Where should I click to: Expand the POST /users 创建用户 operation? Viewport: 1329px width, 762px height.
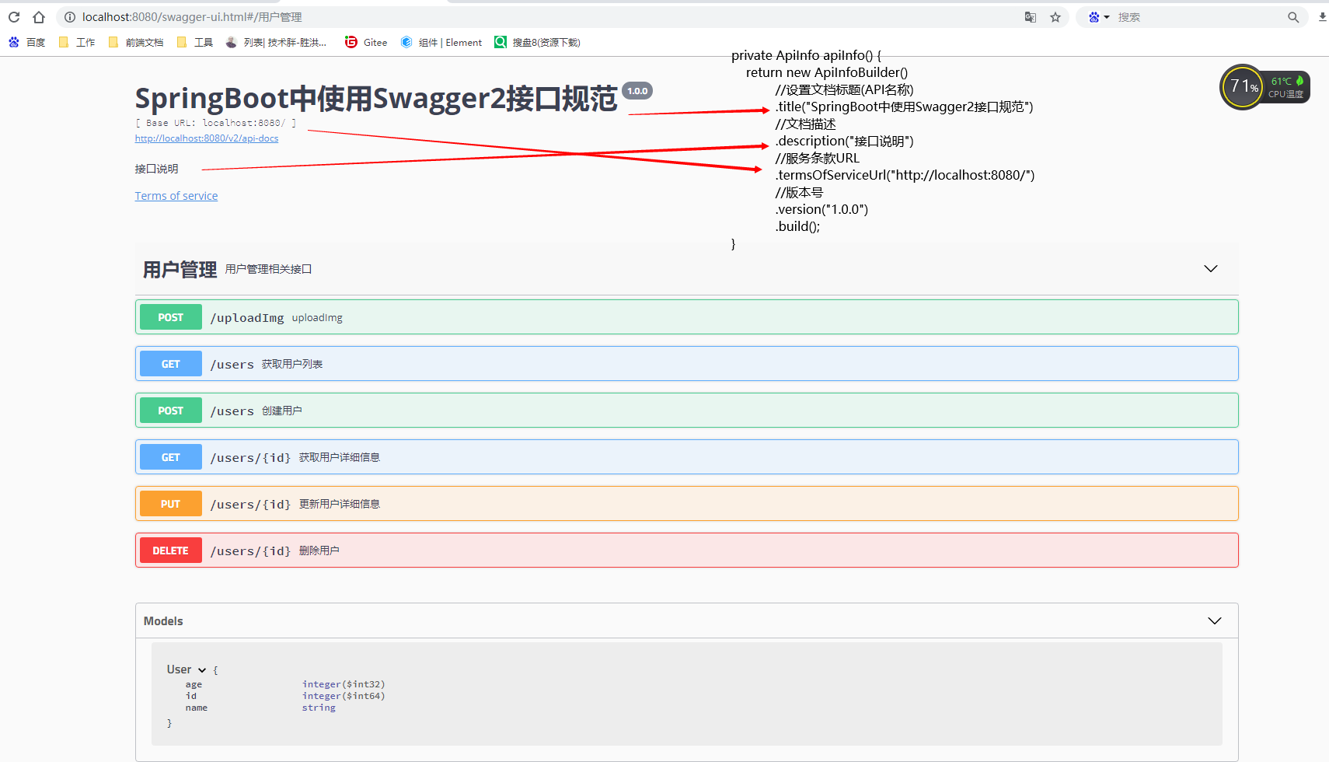687,411
